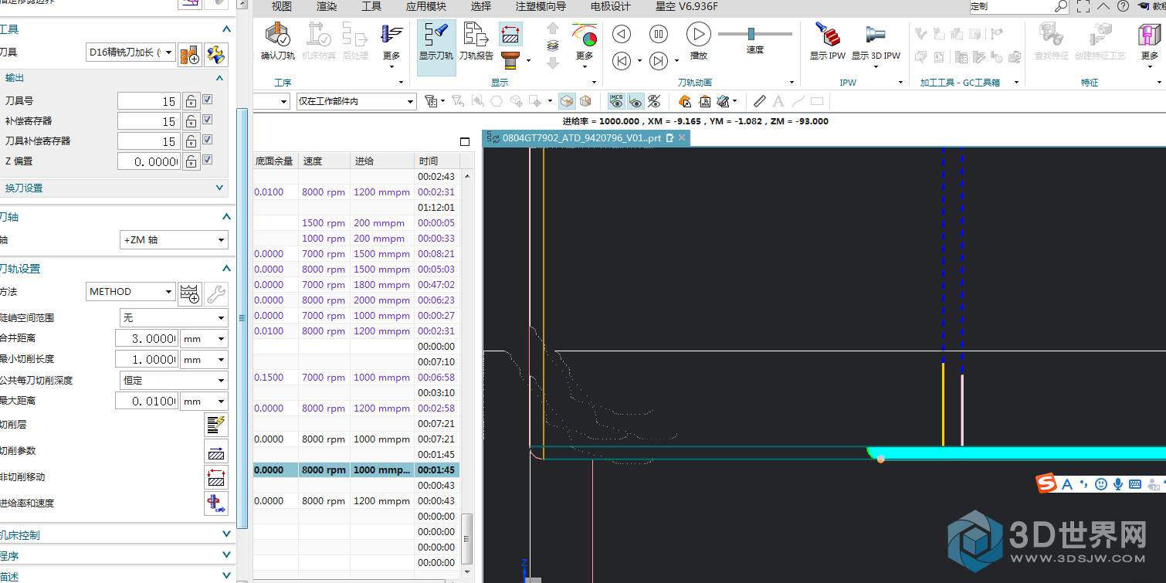Click the 显示 3D IPW icon
Image resolution: width=1166 pixels, height=583 pixels.
(x=876, y=36)
